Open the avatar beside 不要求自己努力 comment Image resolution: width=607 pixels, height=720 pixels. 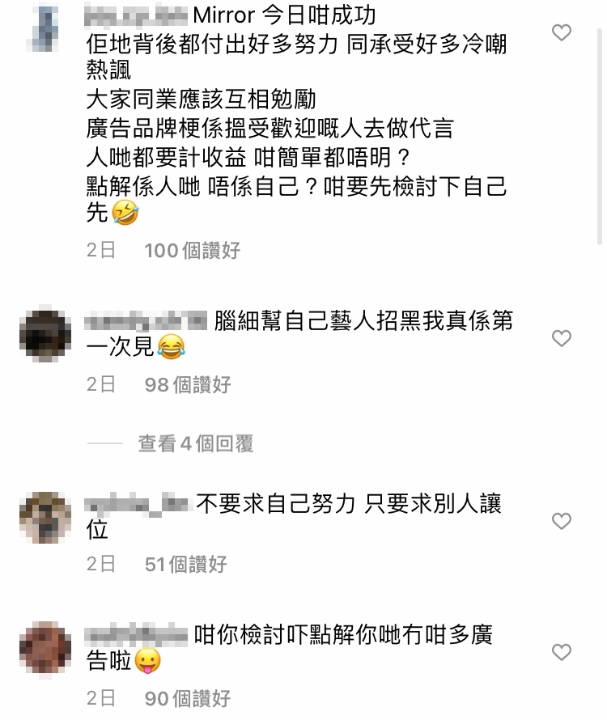(x=45, y=517)
